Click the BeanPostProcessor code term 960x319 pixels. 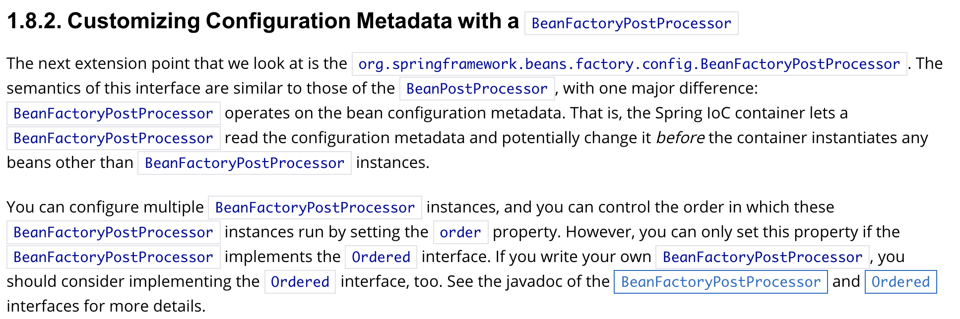tap(477, 89)
